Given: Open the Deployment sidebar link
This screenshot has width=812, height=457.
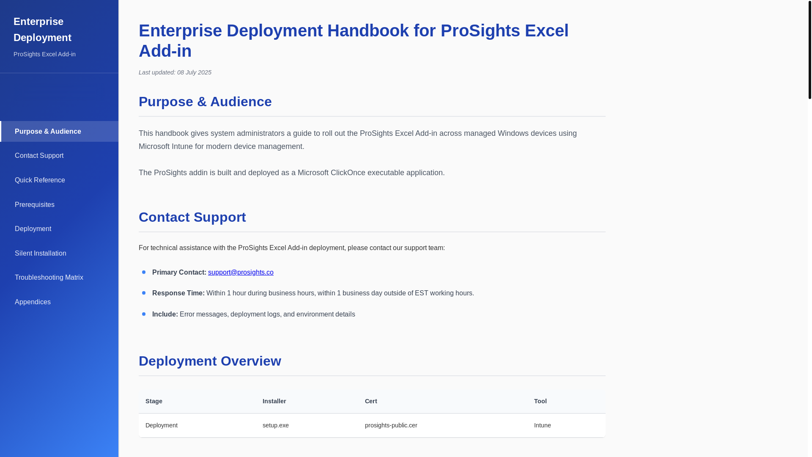Looking at the screenshot, I should point(59,229).
